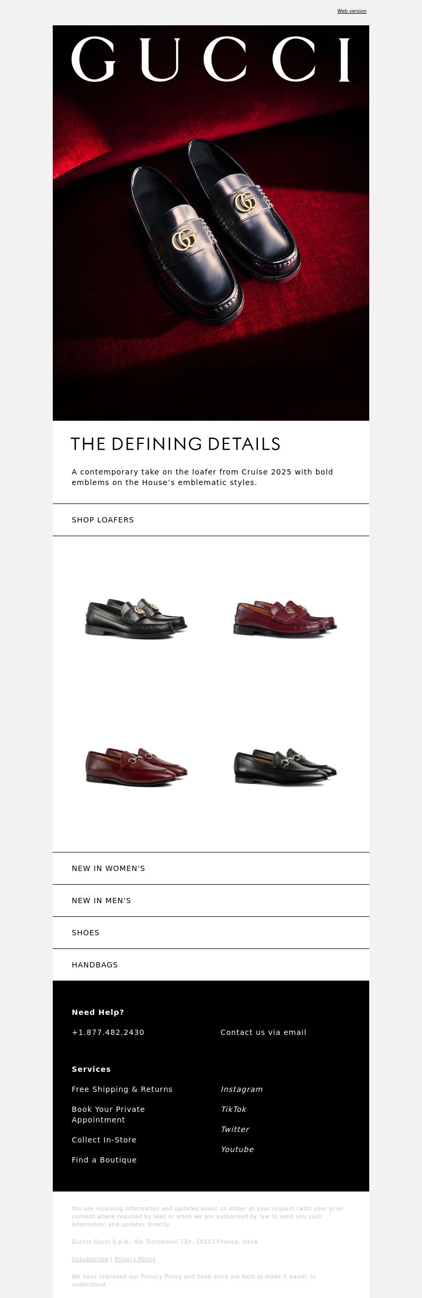Screen dimensions: 422x1298
Task: Open Free Shipping & Returns link
Action: point(122,1089)
